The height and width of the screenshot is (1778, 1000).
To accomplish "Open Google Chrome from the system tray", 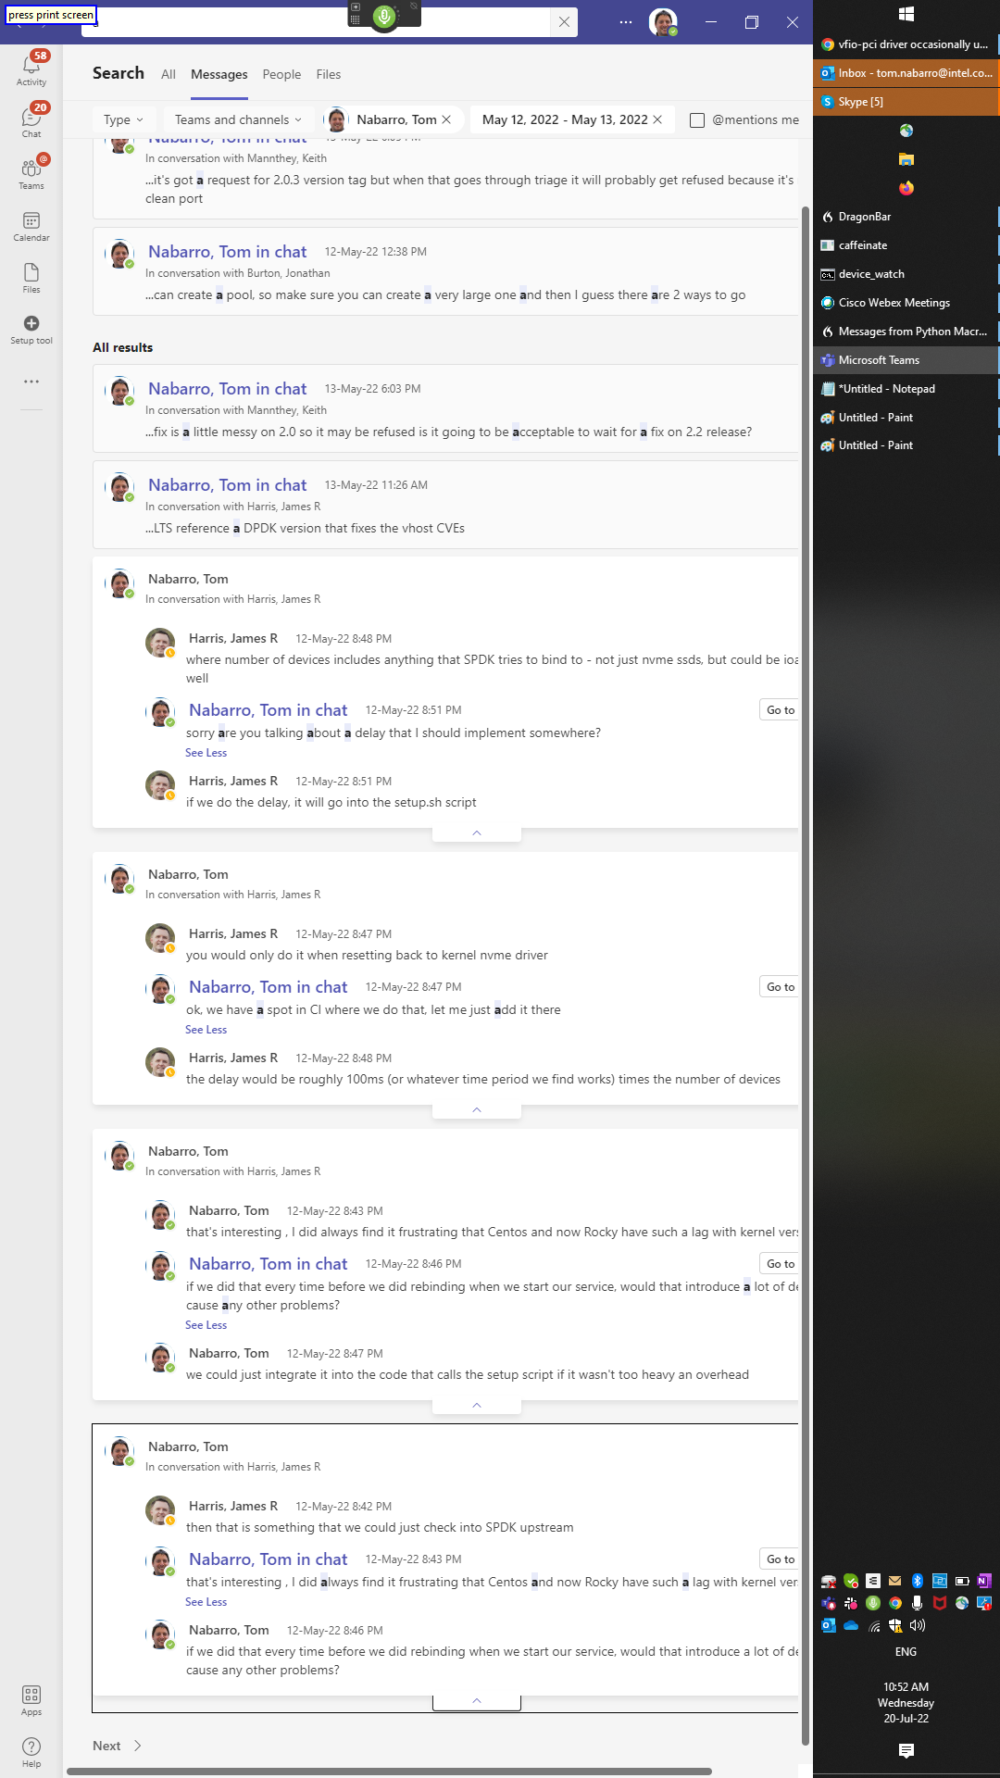I will coord(894,1603).
